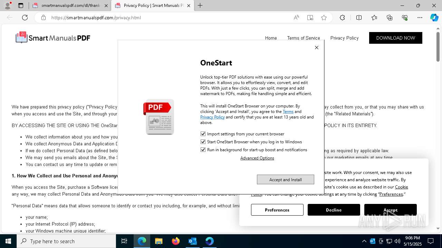The width and height of the screenshot is (442, 248).
Task: Open the clock and date in taskbar
Action: (413, 241)
